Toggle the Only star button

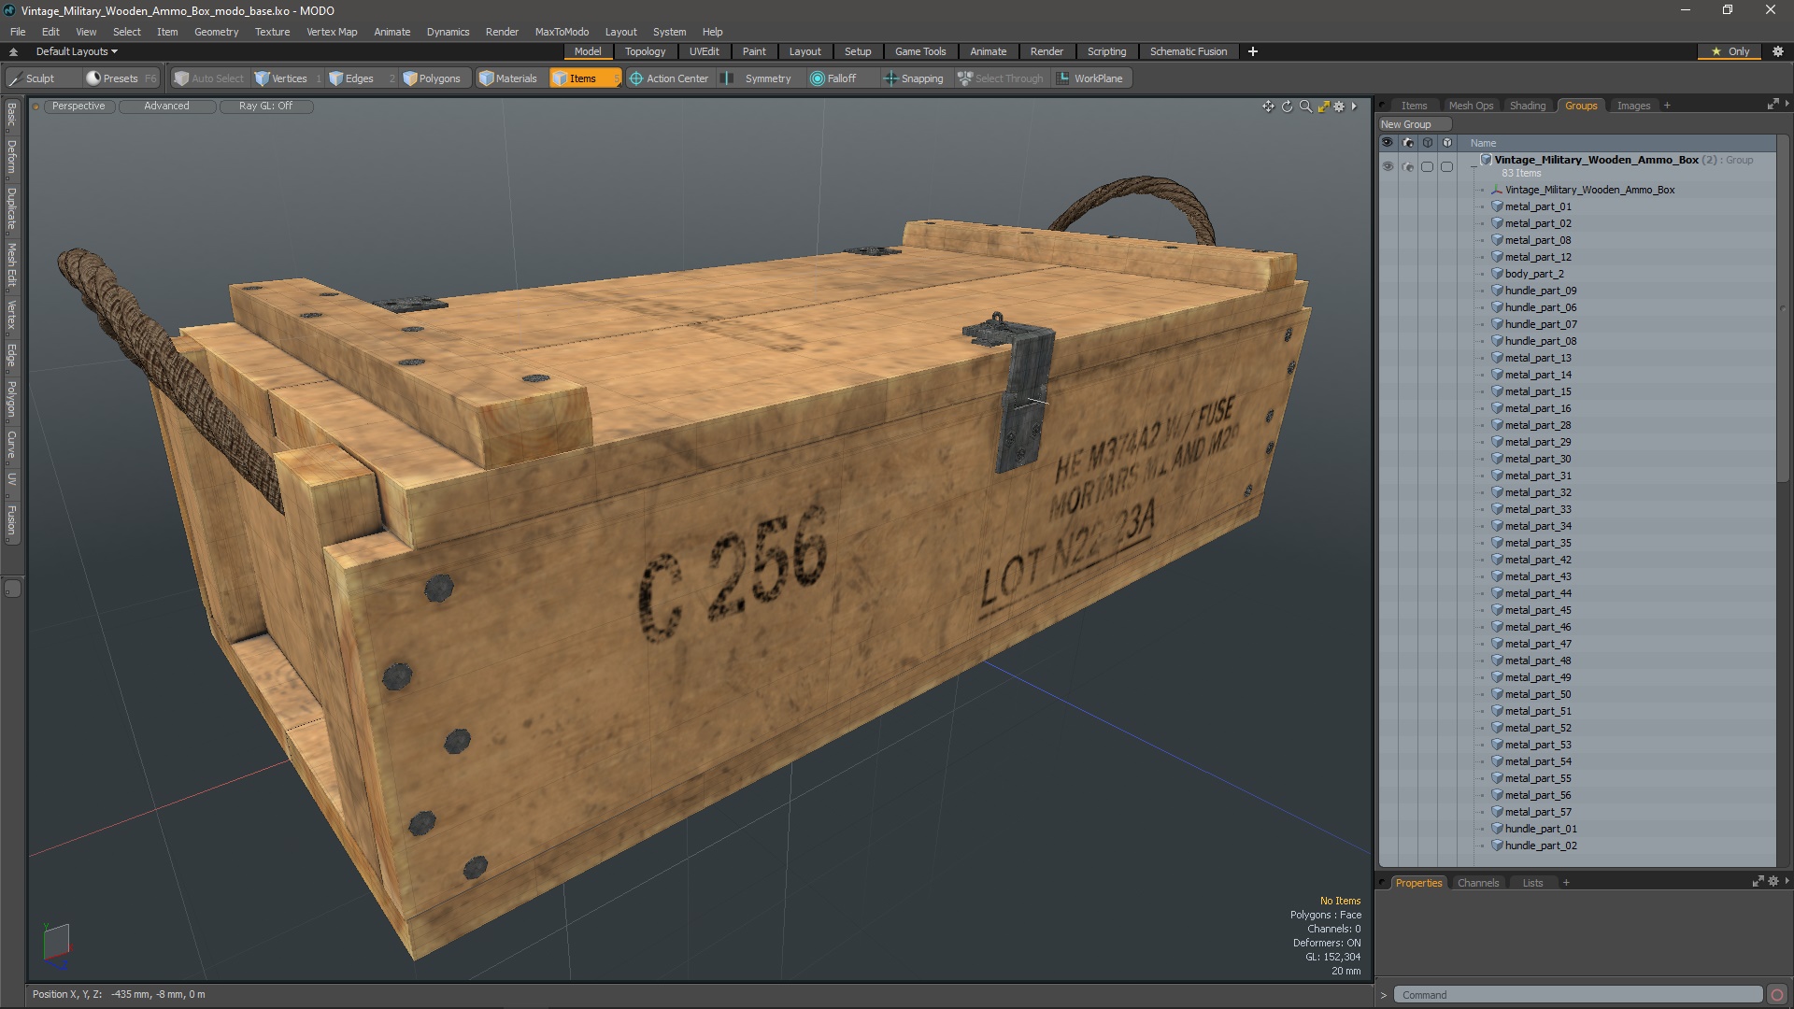[x=1730, y=51]
